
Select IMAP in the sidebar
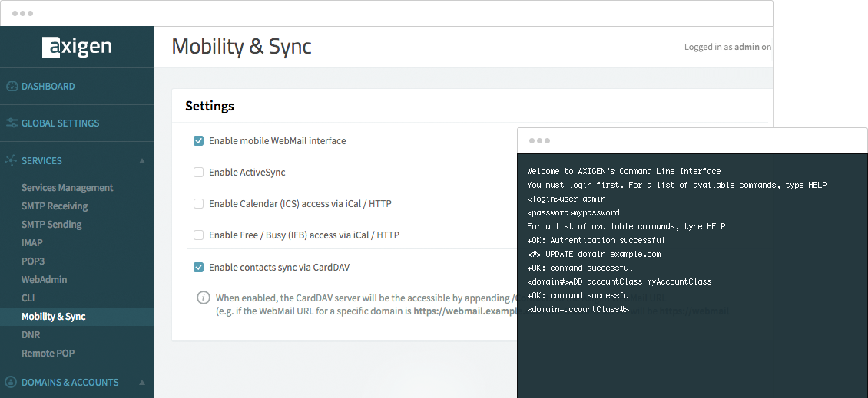click(x=32, y=242)
